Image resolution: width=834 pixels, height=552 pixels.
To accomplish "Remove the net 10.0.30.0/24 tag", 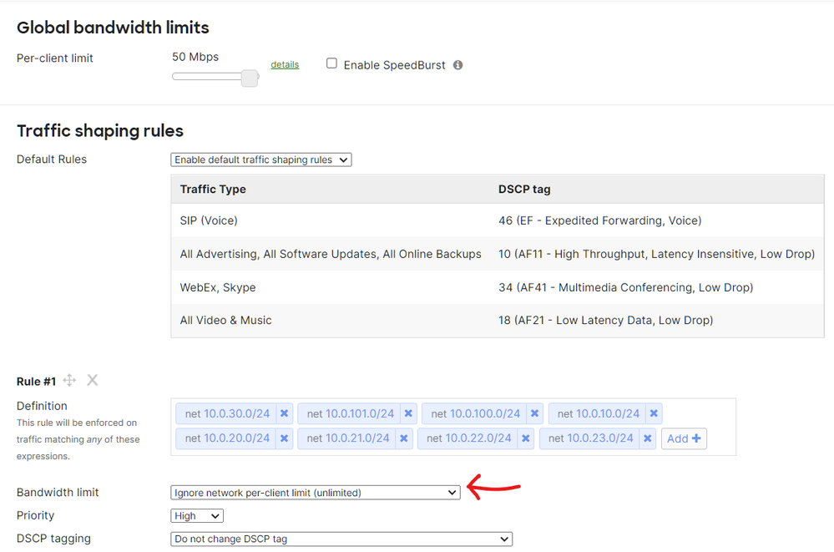I will click(x=284, y=413).
